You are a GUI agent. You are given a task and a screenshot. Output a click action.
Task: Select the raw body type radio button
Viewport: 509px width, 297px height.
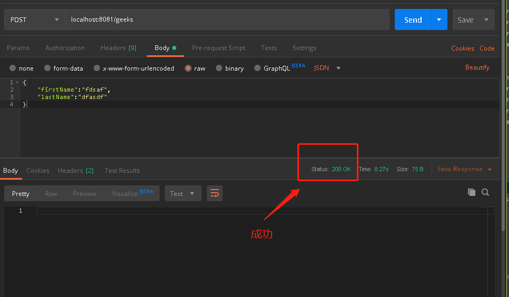[187, 68]
